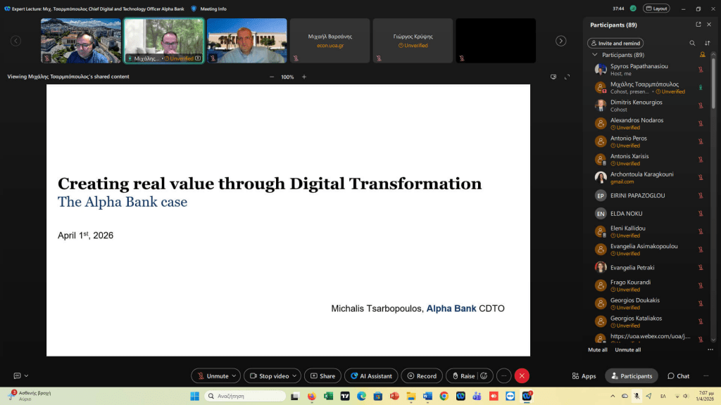
Task: Raise hand in the meeting
Action: click(463, 375)
